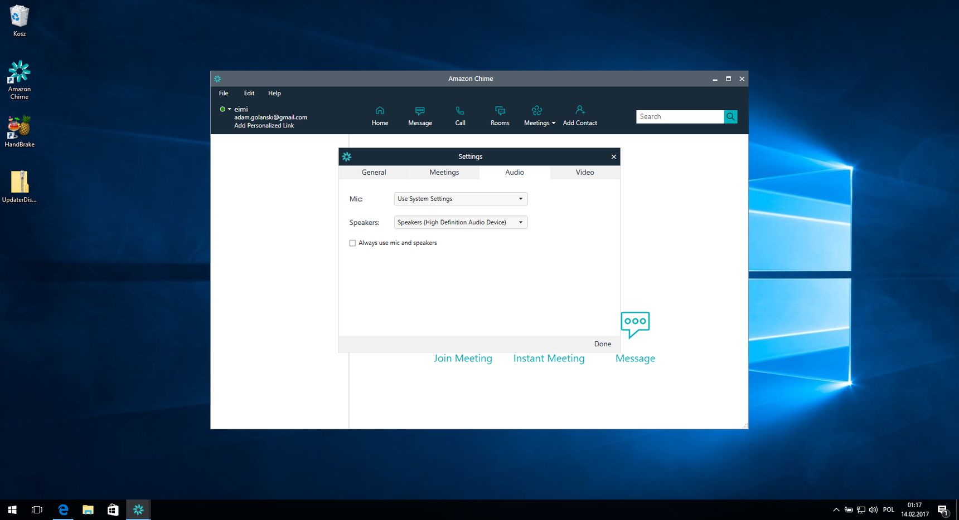Click the Chime logo in main title bar
This screenshot has width=959, height=520.
[x=217, y=79]
